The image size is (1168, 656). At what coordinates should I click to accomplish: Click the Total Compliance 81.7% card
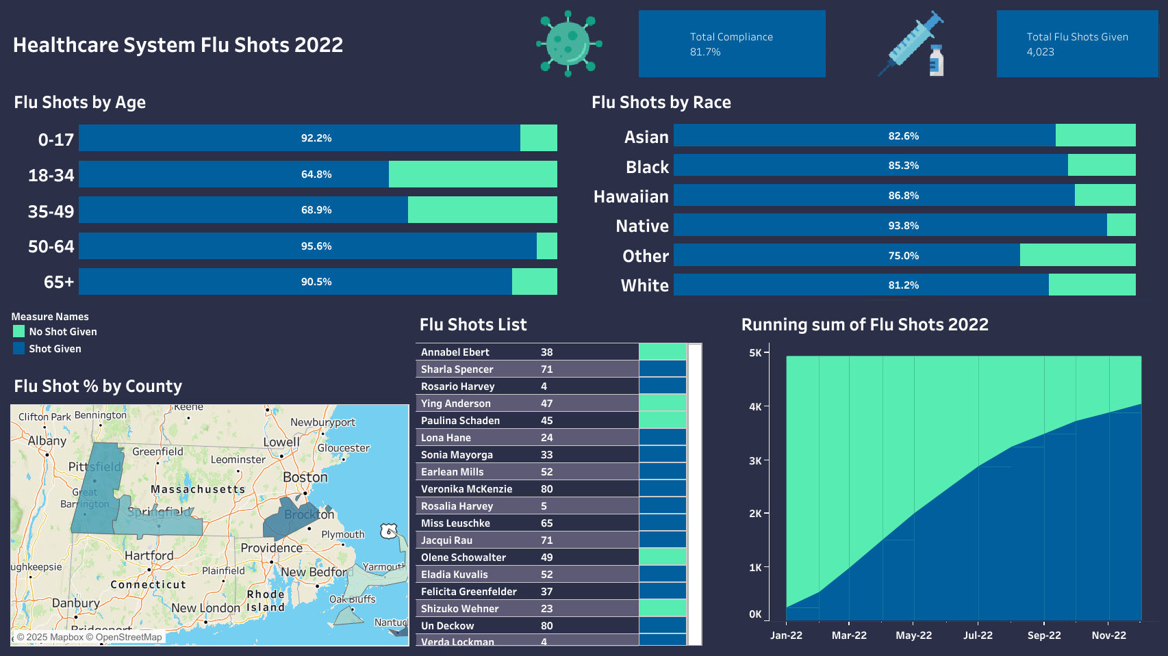[x=732, y=44]
